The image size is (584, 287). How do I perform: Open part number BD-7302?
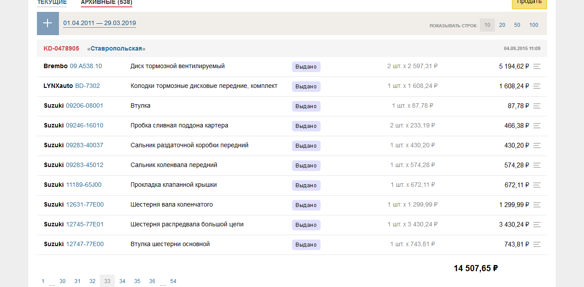(88, 86)
